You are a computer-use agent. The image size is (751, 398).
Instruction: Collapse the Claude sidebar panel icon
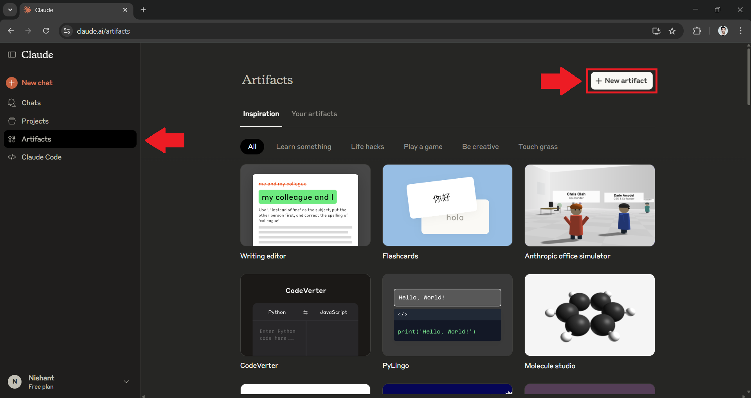12,55
